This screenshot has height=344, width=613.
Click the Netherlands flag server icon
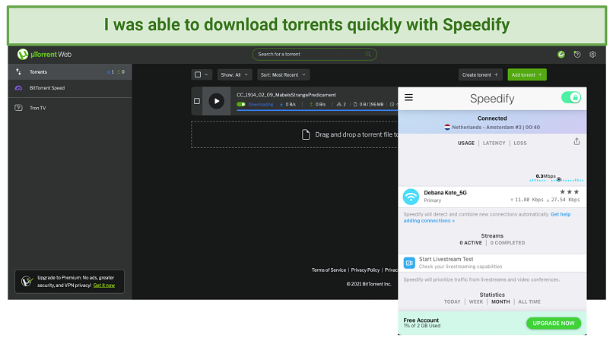[x=447, y=128]
